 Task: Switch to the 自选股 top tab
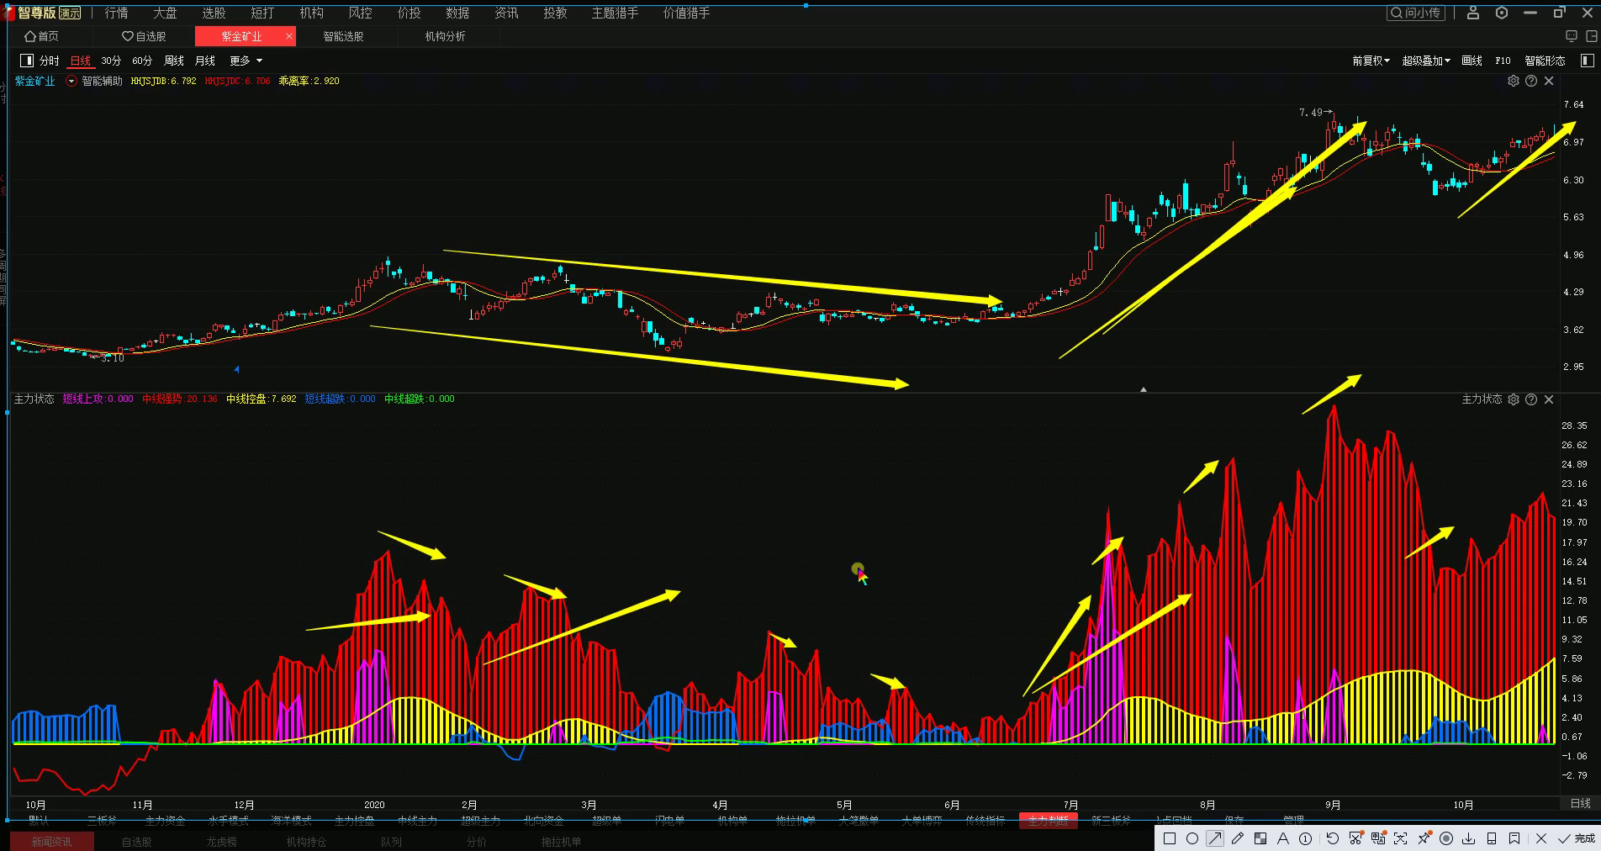pyautogui.click(x=144, y=36)
